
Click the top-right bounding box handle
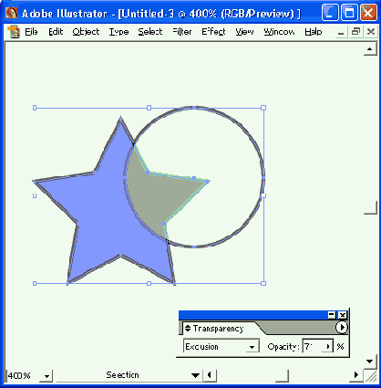click(263, 108)
